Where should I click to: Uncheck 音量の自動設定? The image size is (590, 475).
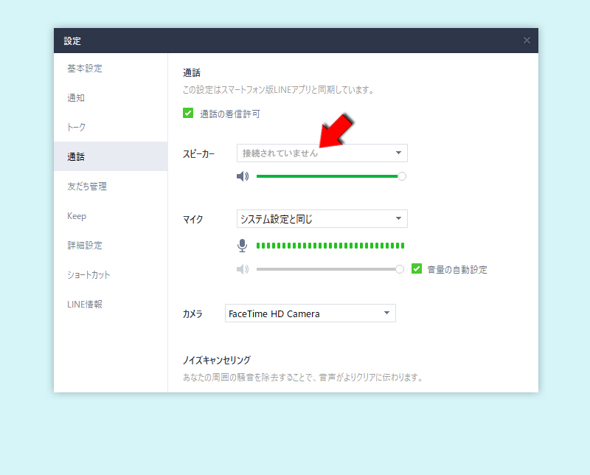(418, 269)
